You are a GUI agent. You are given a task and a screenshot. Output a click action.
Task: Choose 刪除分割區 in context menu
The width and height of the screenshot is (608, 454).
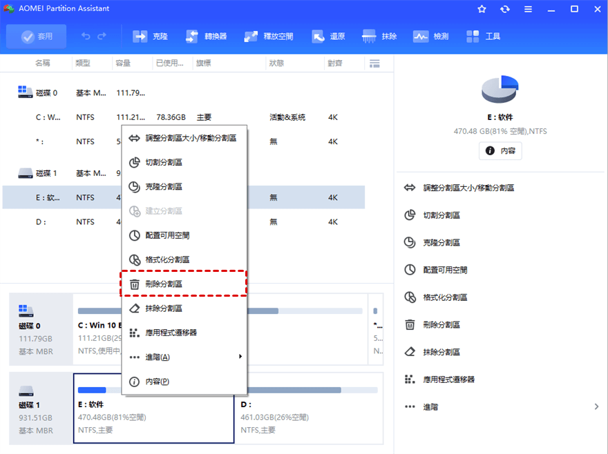pyautogui.click(x=184, y=284)
